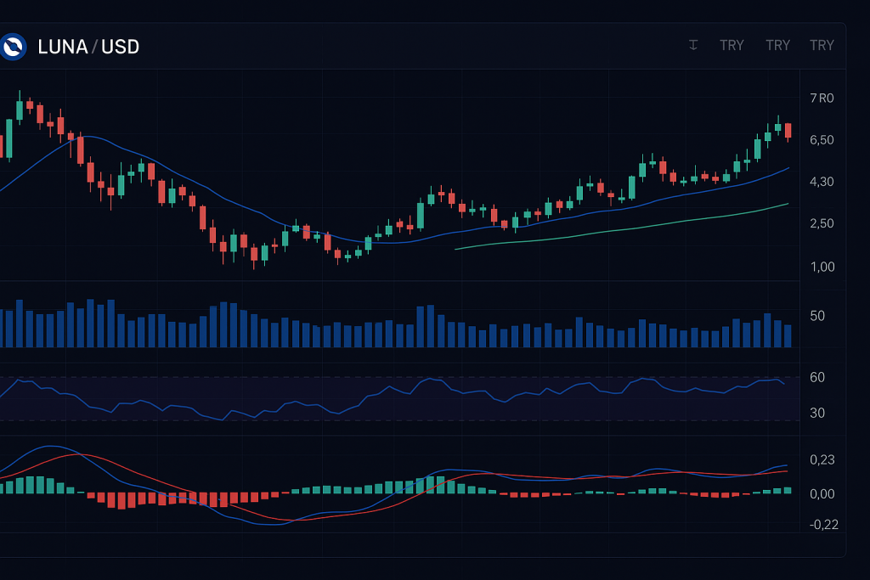Screen dimensions: 870x580
Task: Click the down-arrow icon beside the TRY buttons
Action: (693, 45)
